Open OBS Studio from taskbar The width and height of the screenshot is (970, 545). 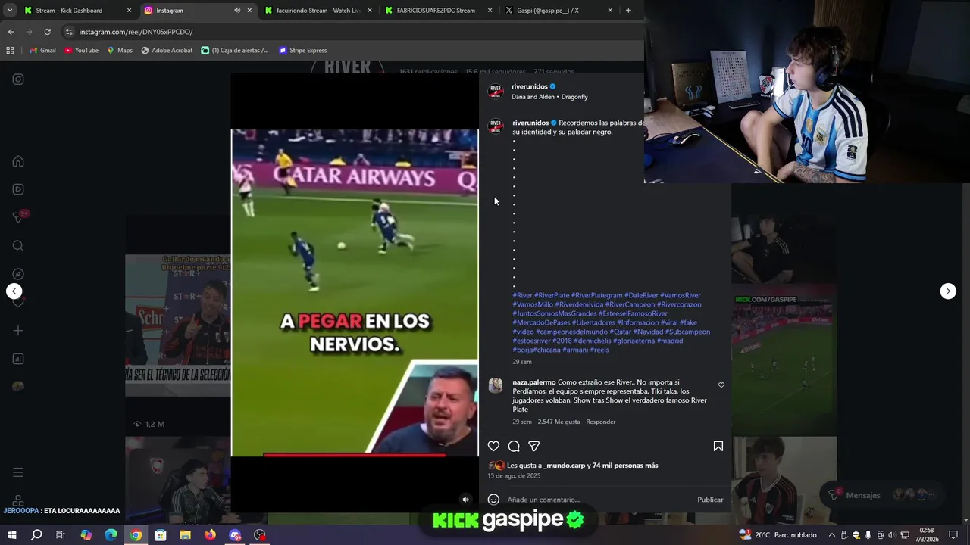[x=260, y=535]
